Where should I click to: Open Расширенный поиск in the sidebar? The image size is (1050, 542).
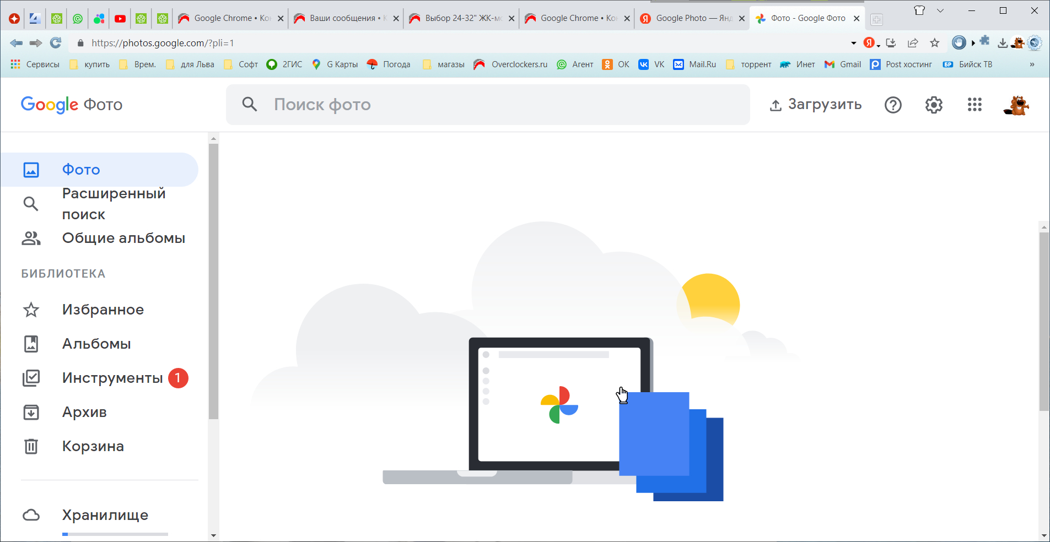(99, 204)
